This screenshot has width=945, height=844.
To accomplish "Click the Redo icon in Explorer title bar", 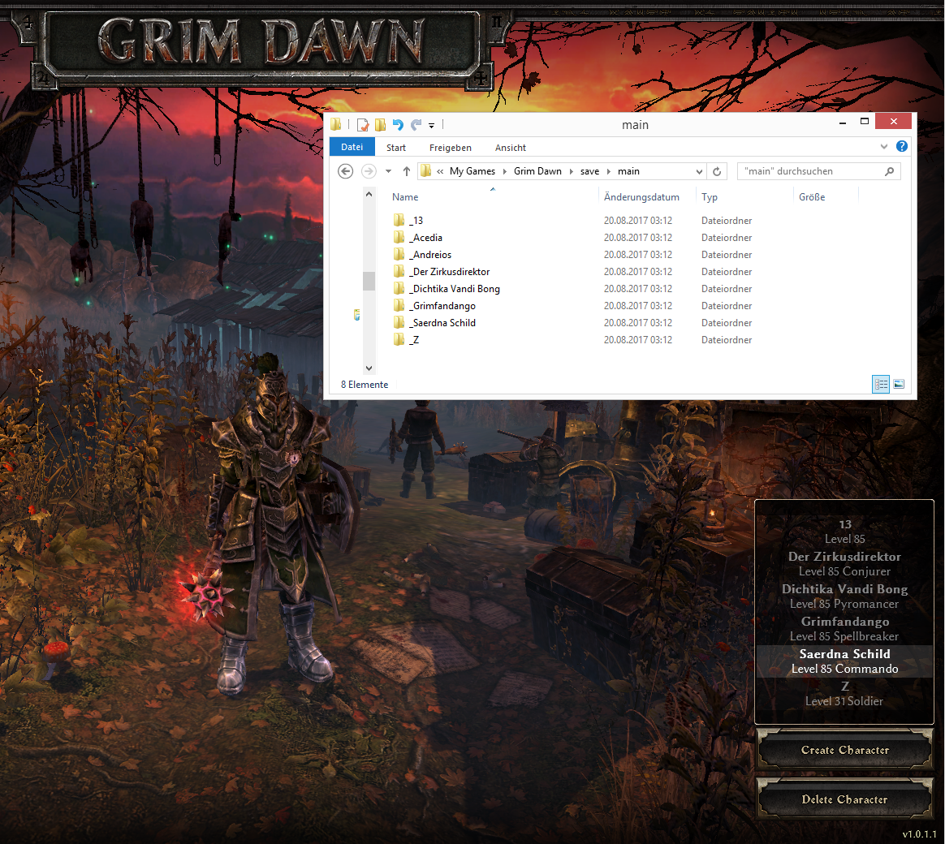I will point(416,125).
